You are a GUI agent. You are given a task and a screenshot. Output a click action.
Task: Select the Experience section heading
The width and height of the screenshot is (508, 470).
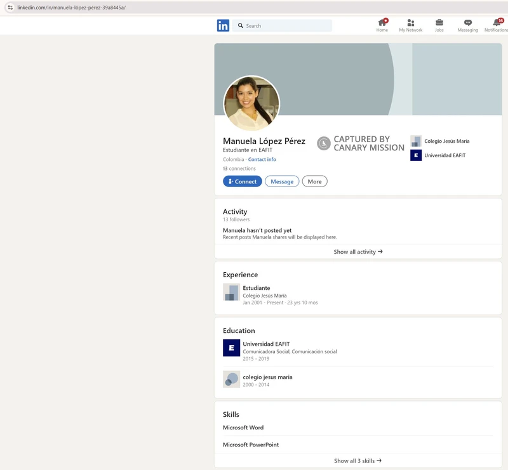[x=241, y=275]
